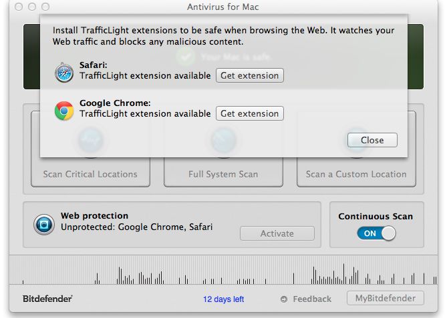Viewport: 447px width, 318px height.
Task: Click the green safe checkmark icon
Action: pyautogui.click(x=186, y=57)
